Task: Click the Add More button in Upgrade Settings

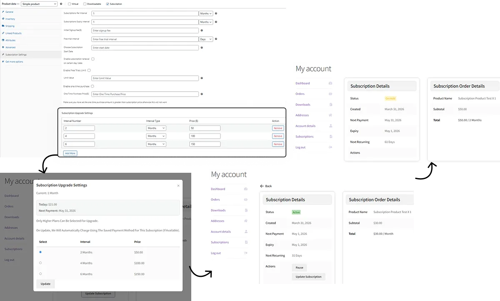Action: (x=70, y=153)
